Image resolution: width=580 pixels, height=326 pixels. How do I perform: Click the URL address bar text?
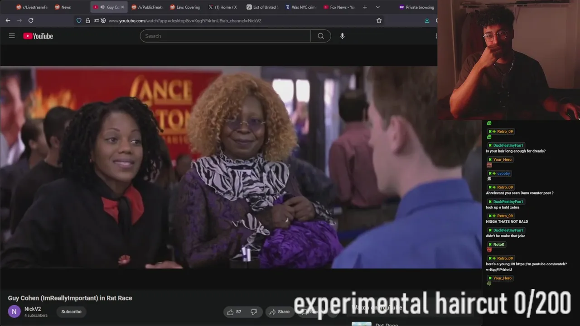185,21
